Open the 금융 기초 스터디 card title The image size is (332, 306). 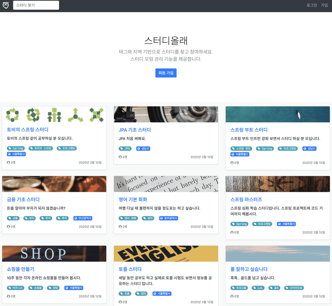[23, 199]
